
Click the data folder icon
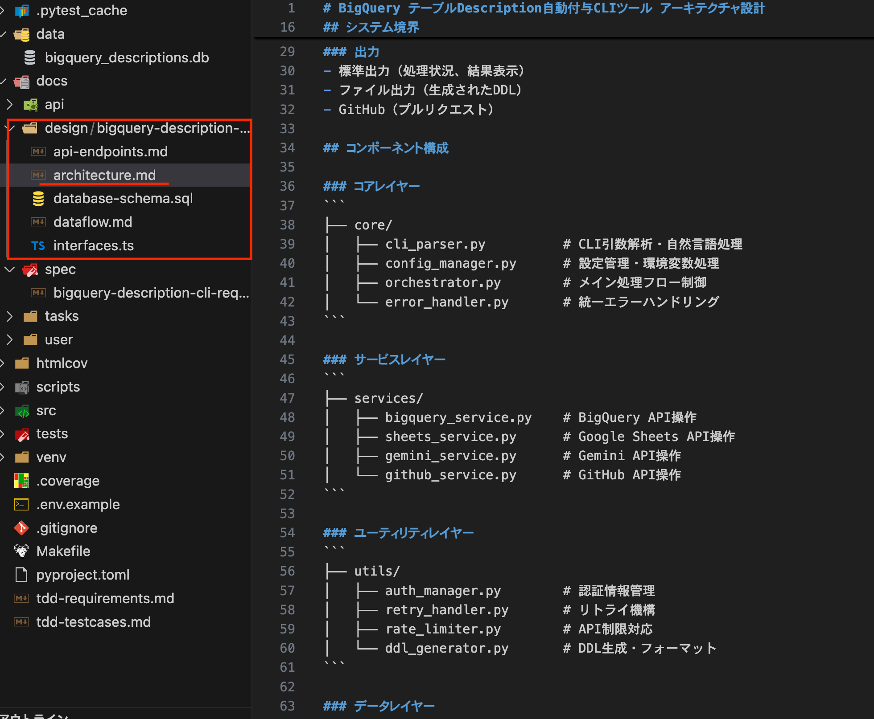pyautogui.click(x=21, y=34)
